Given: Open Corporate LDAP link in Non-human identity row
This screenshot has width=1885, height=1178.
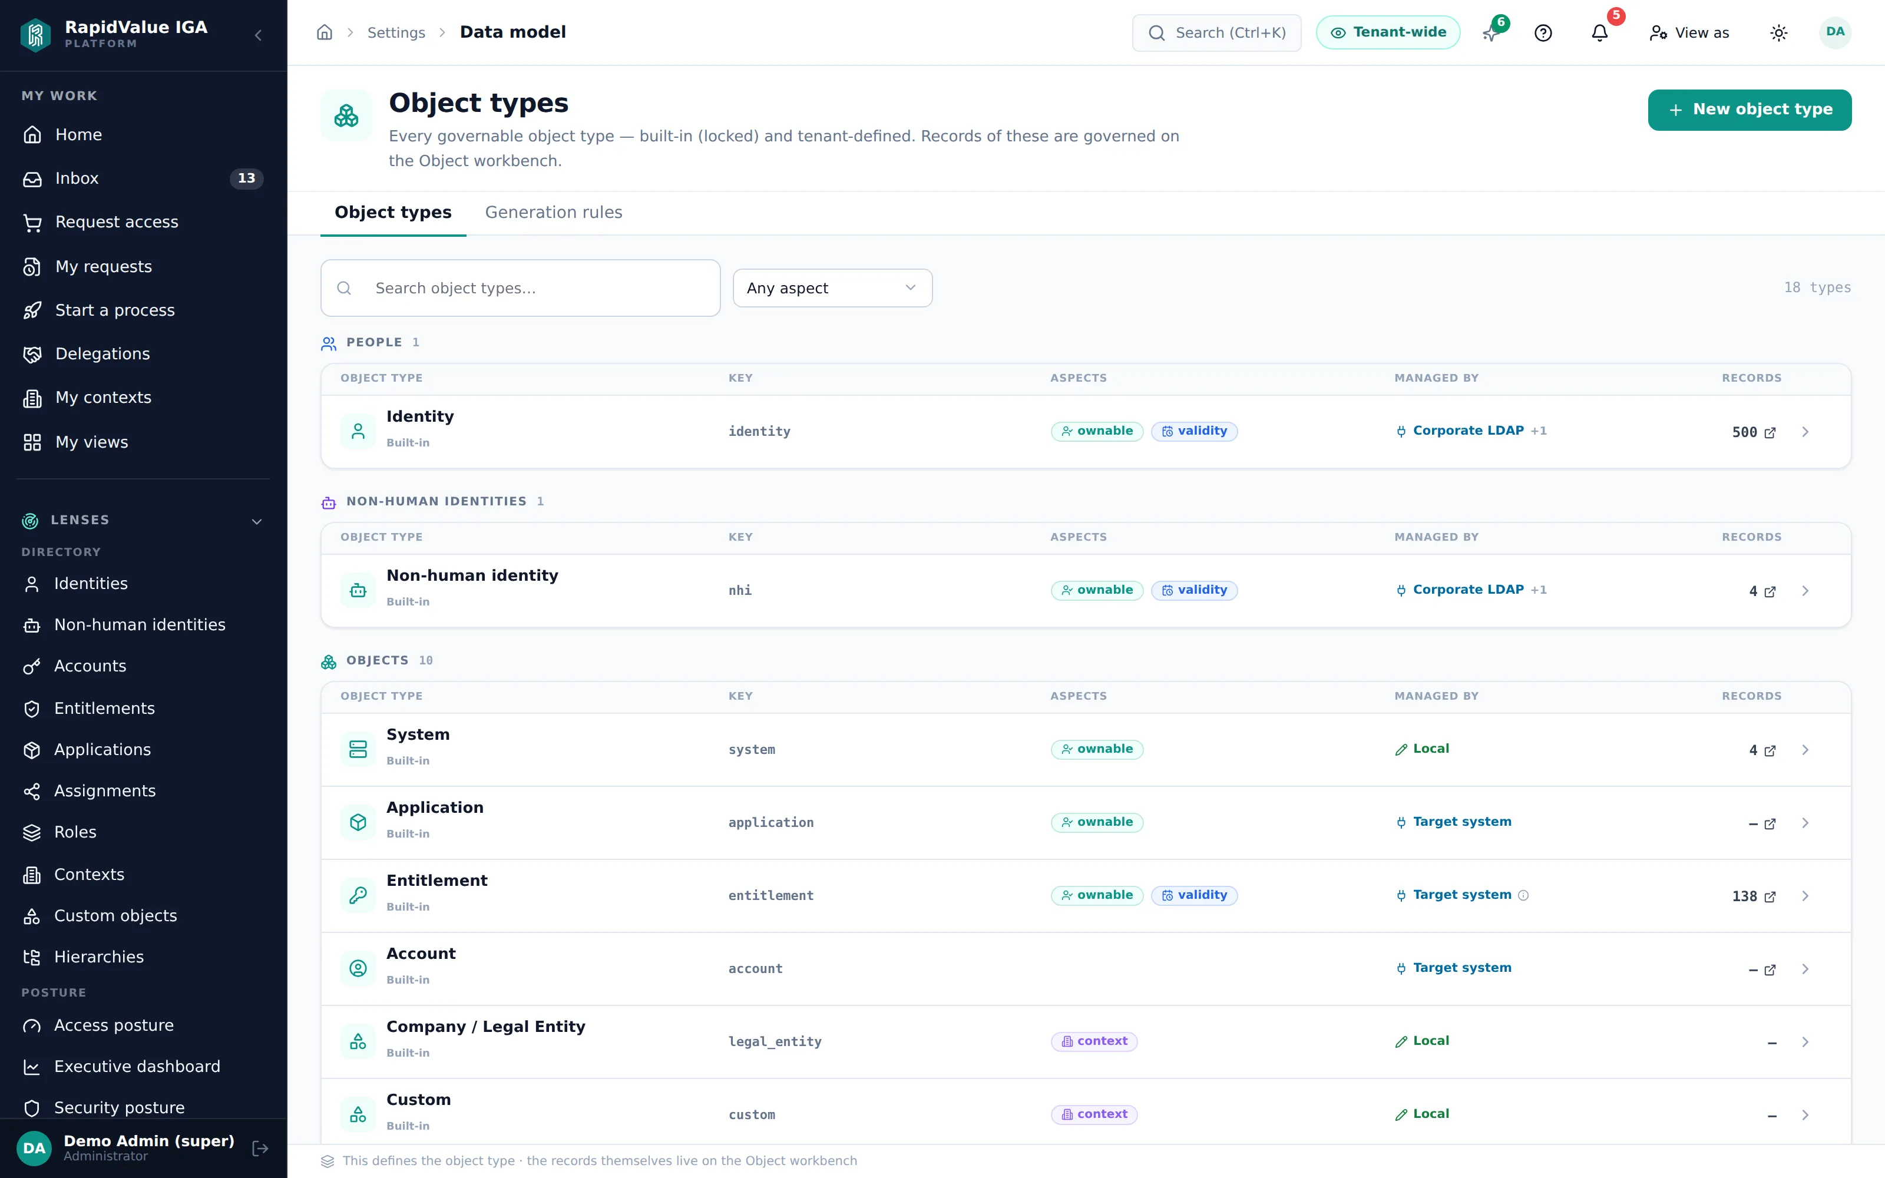Looking at the screenshot, I should coord(1469,590).
